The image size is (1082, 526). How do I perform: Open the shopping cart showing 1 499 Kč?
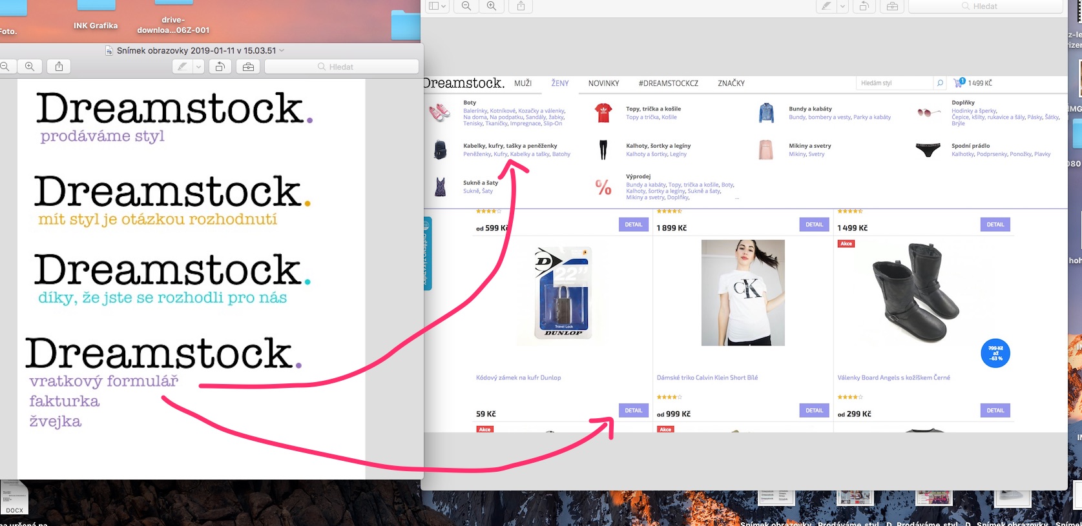pos(973,83)
